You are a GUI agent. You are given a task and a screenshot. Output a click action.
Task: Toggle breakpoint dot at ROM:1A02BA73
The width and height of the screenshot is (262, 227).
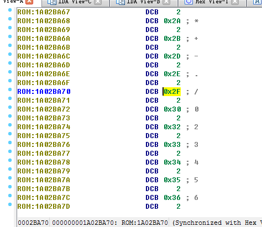(10, 116)
